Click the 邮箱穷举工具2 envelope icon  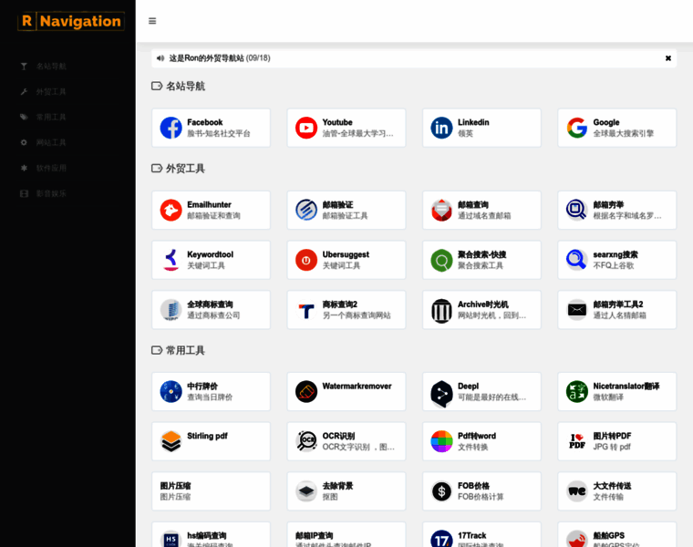pos(577,310)
